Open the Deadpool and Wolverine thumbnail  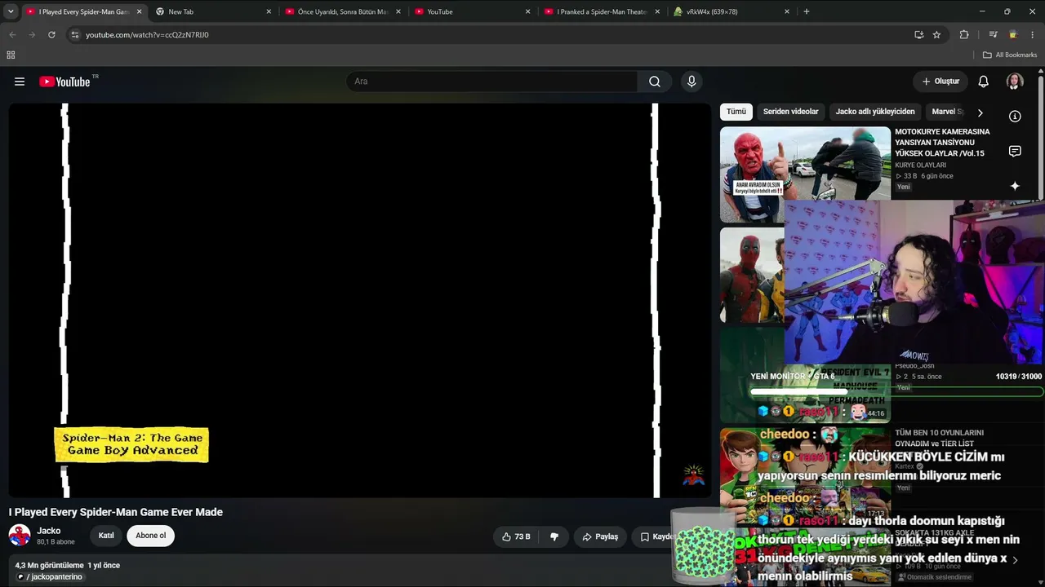point(752,275)
